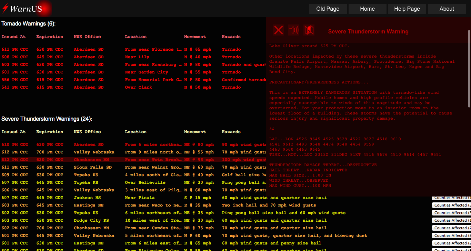Click 'NE @ 75 mph' movement value

pyautogui.click(x=199, y=228)
